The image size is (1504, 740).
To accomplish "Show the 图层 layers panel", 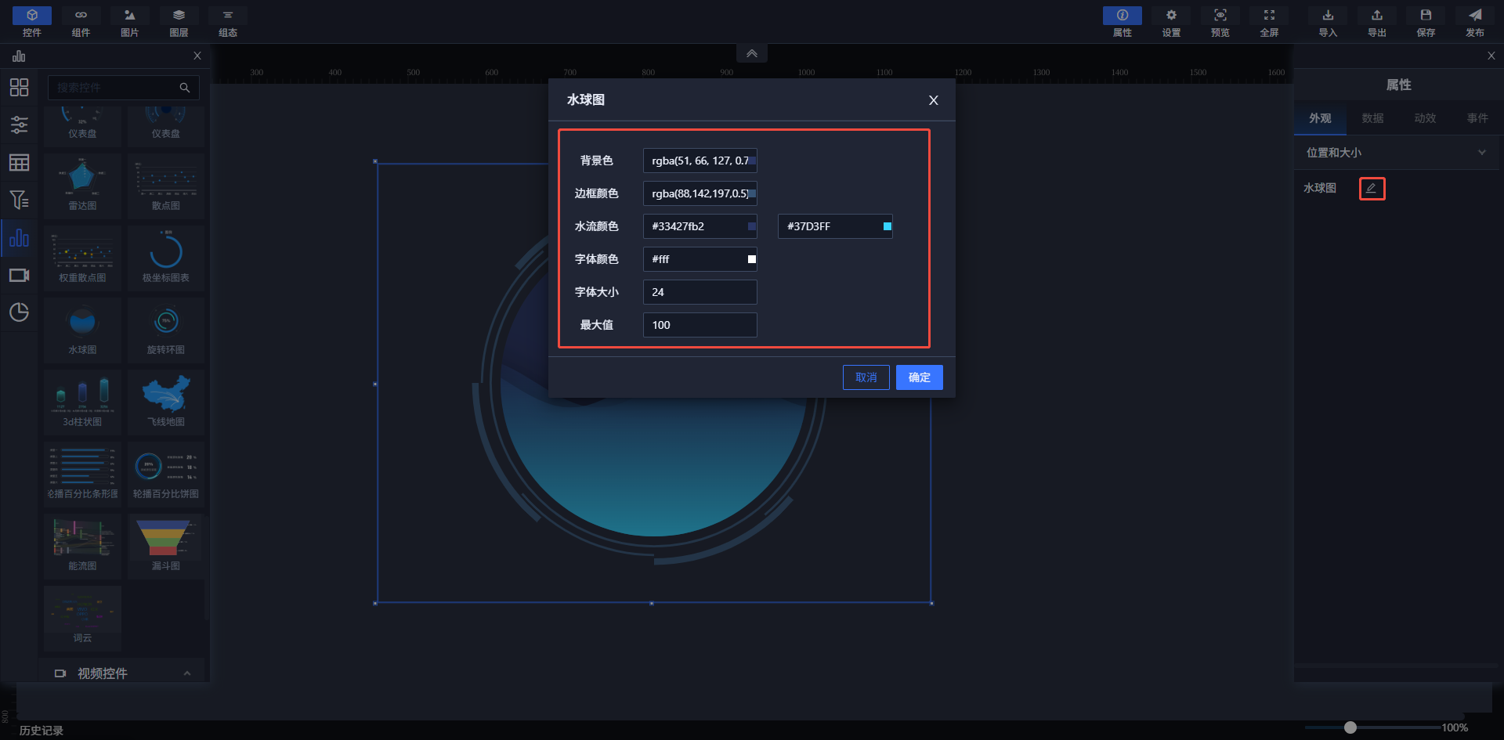I will point(179,22).
